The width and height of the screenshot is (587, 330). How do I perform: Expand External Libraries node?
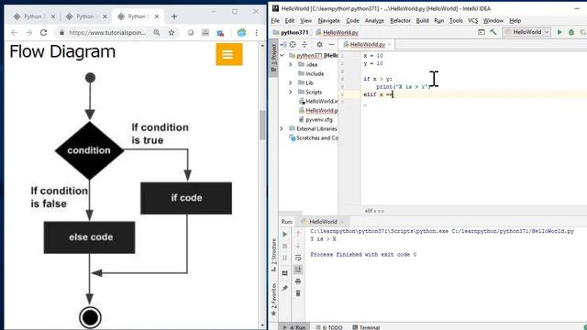tap(282, 128)
